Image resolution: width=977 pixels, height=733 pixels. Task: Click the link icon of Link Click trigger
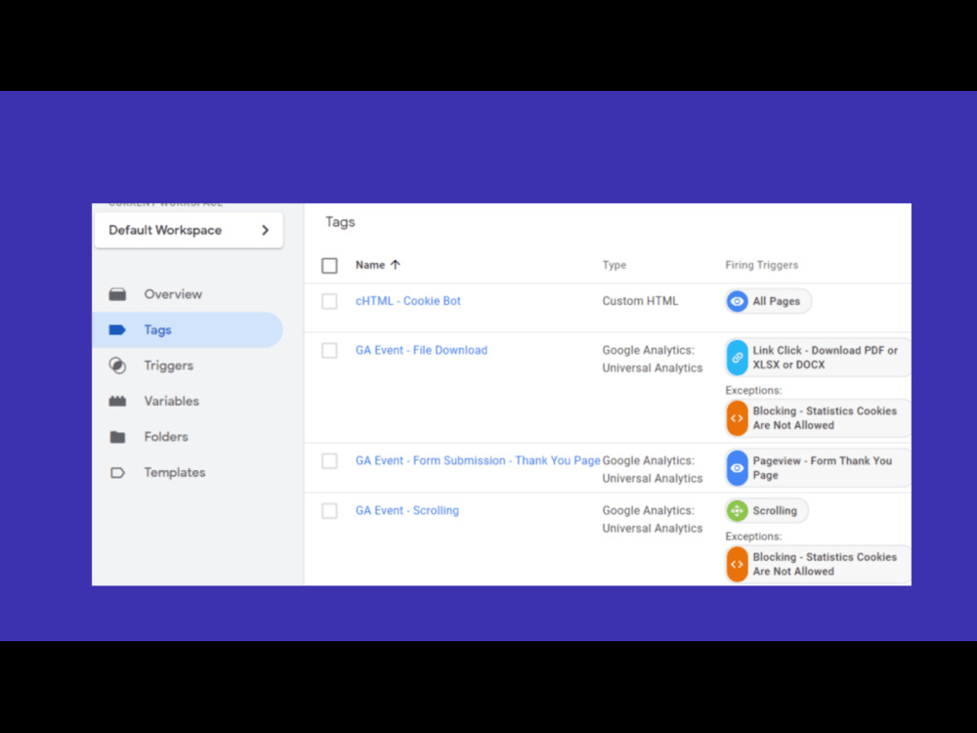click(737, 358)
